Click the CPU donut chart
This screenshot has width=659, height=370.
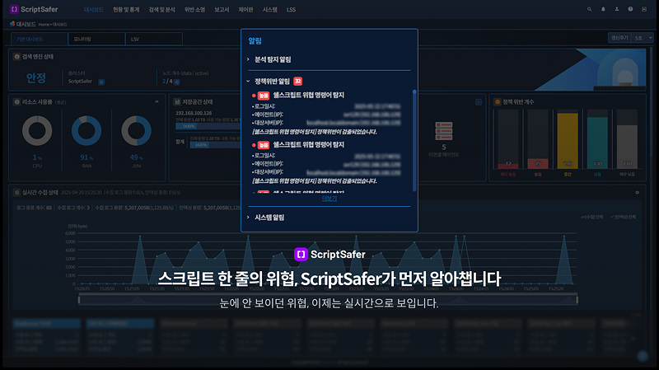(37, 131)
